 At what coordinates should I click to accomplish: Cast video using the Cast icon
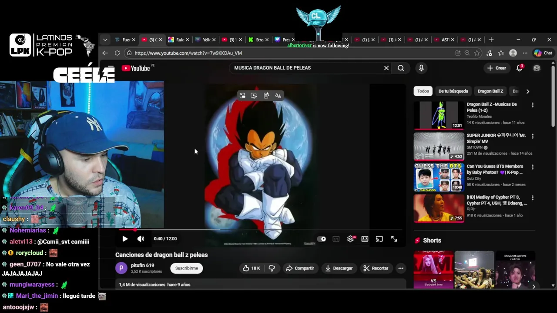tap(379, 239)
